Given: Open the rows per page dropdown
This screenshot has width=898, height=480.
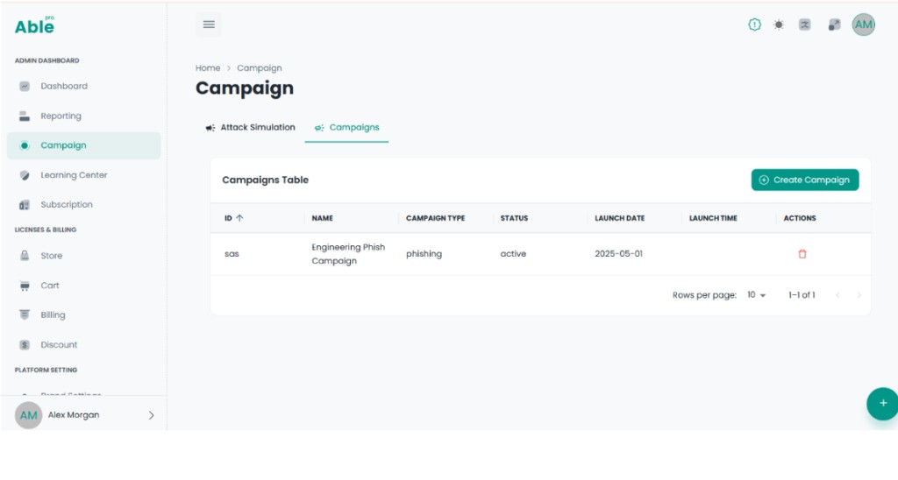Looking at the screenshot, I should 756,295.
